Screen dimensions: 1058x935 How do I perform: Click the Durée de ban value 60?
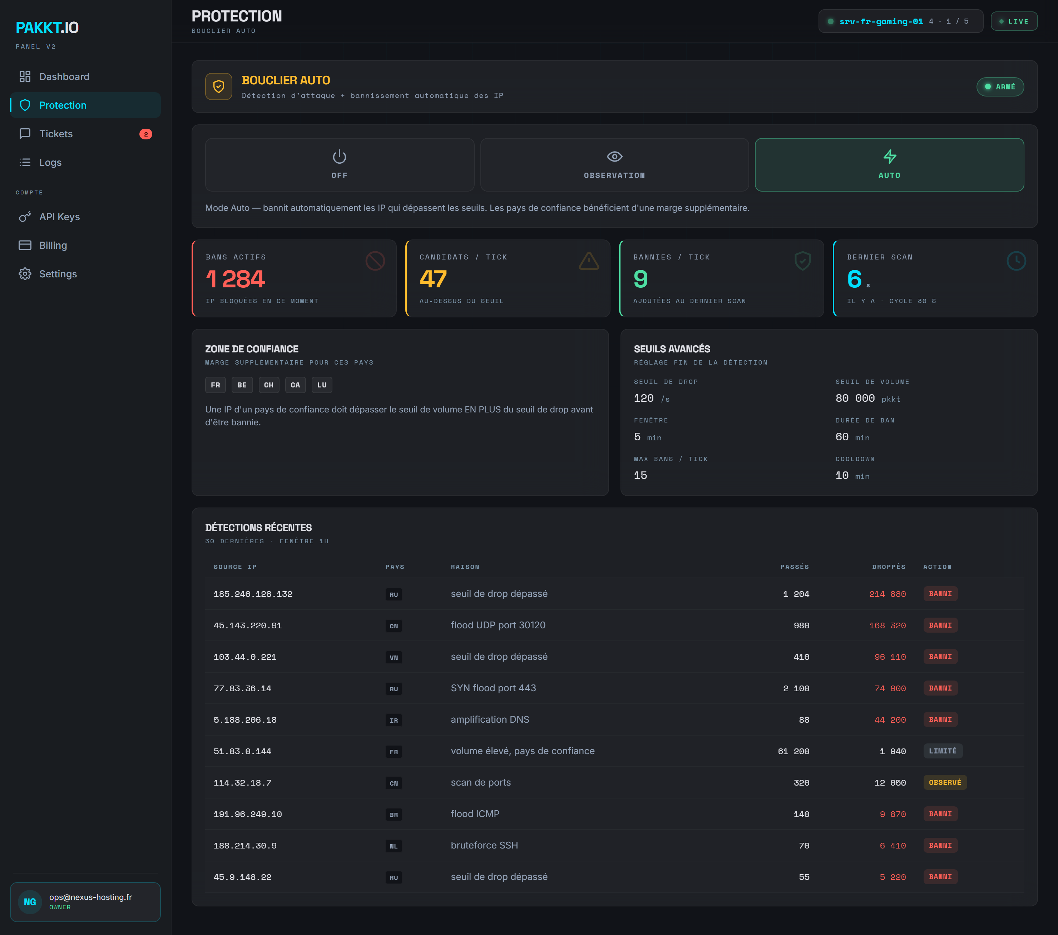click(x=842, y=437)
